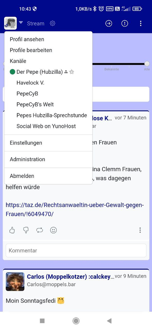The image size is (152, 330).
Task: Open Einstellungen from the menu
Action: [x=48, y=143]
